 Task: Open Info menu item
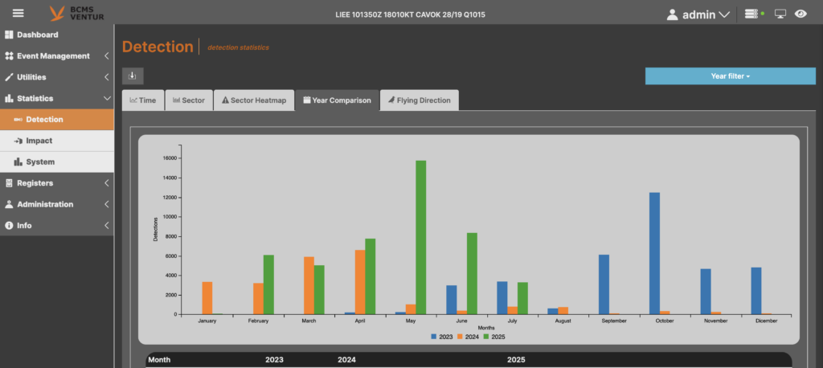pyautogui.click(x=57, y=225)
